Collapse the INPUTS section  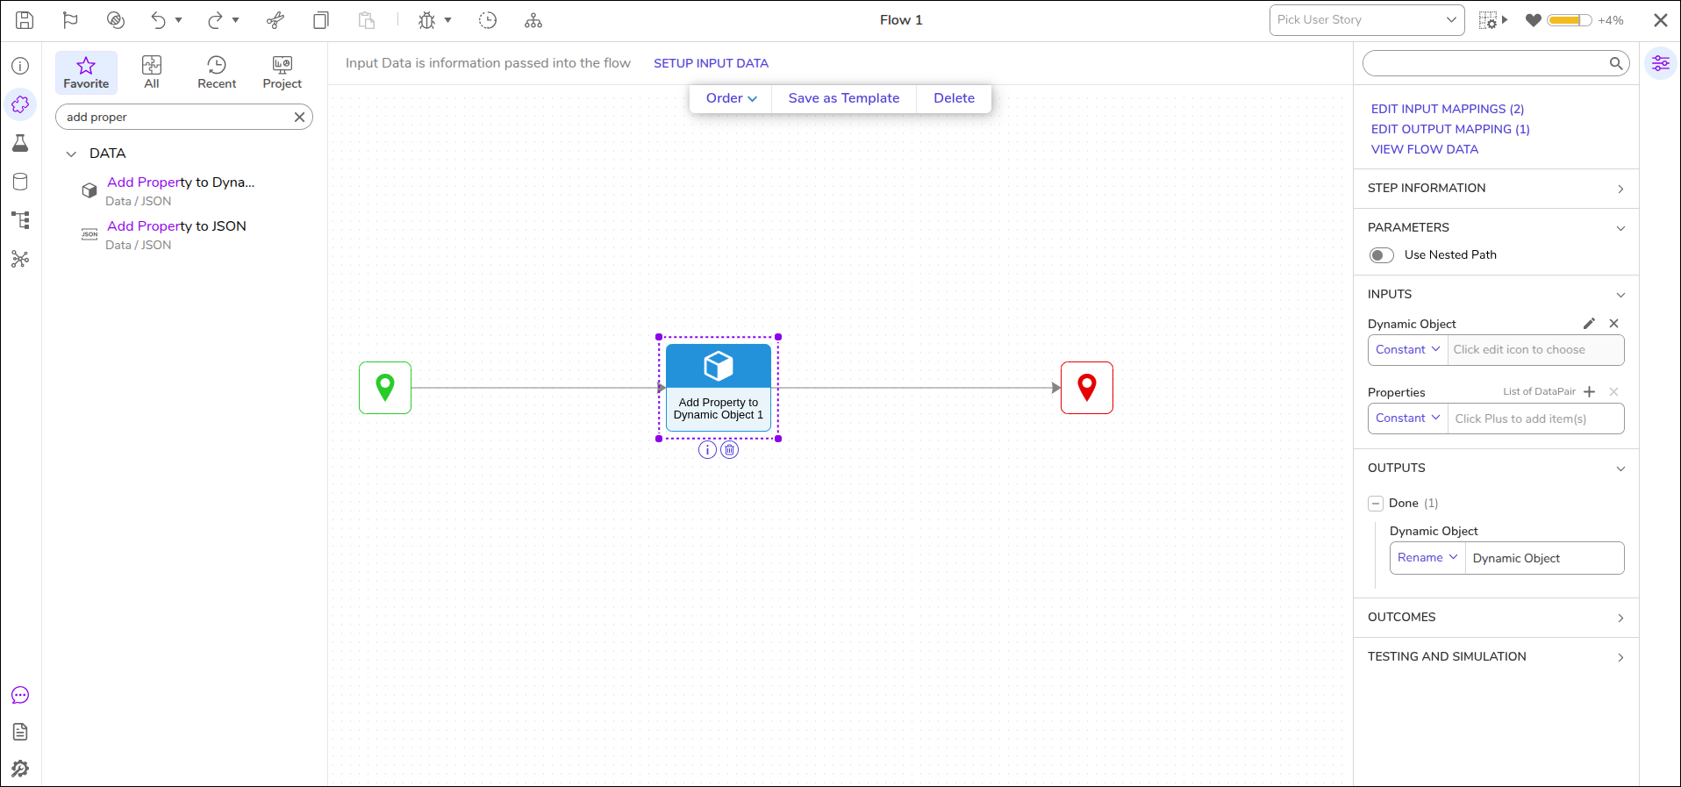1496,295
